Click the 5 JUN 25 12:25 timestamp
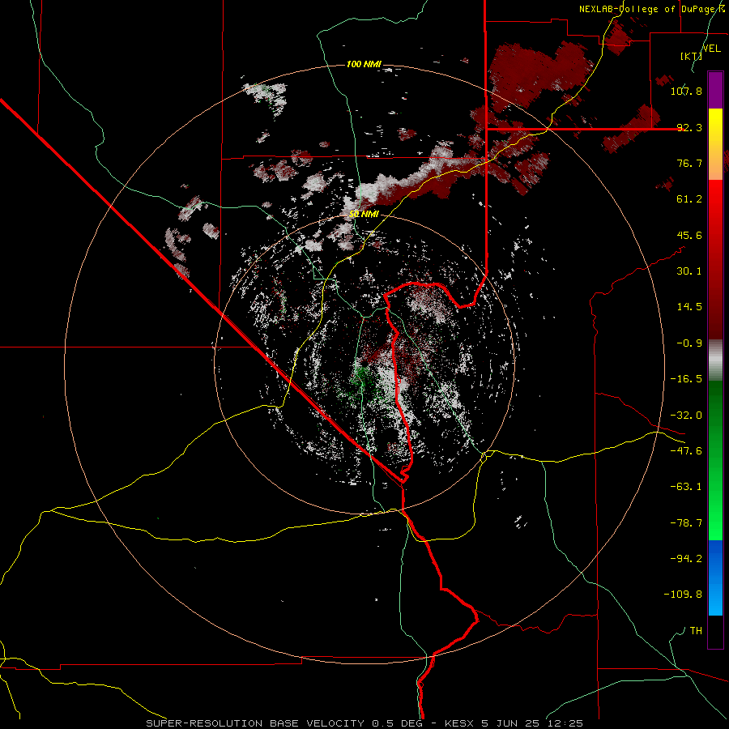The image size is (729, 729). click(532, 723)
